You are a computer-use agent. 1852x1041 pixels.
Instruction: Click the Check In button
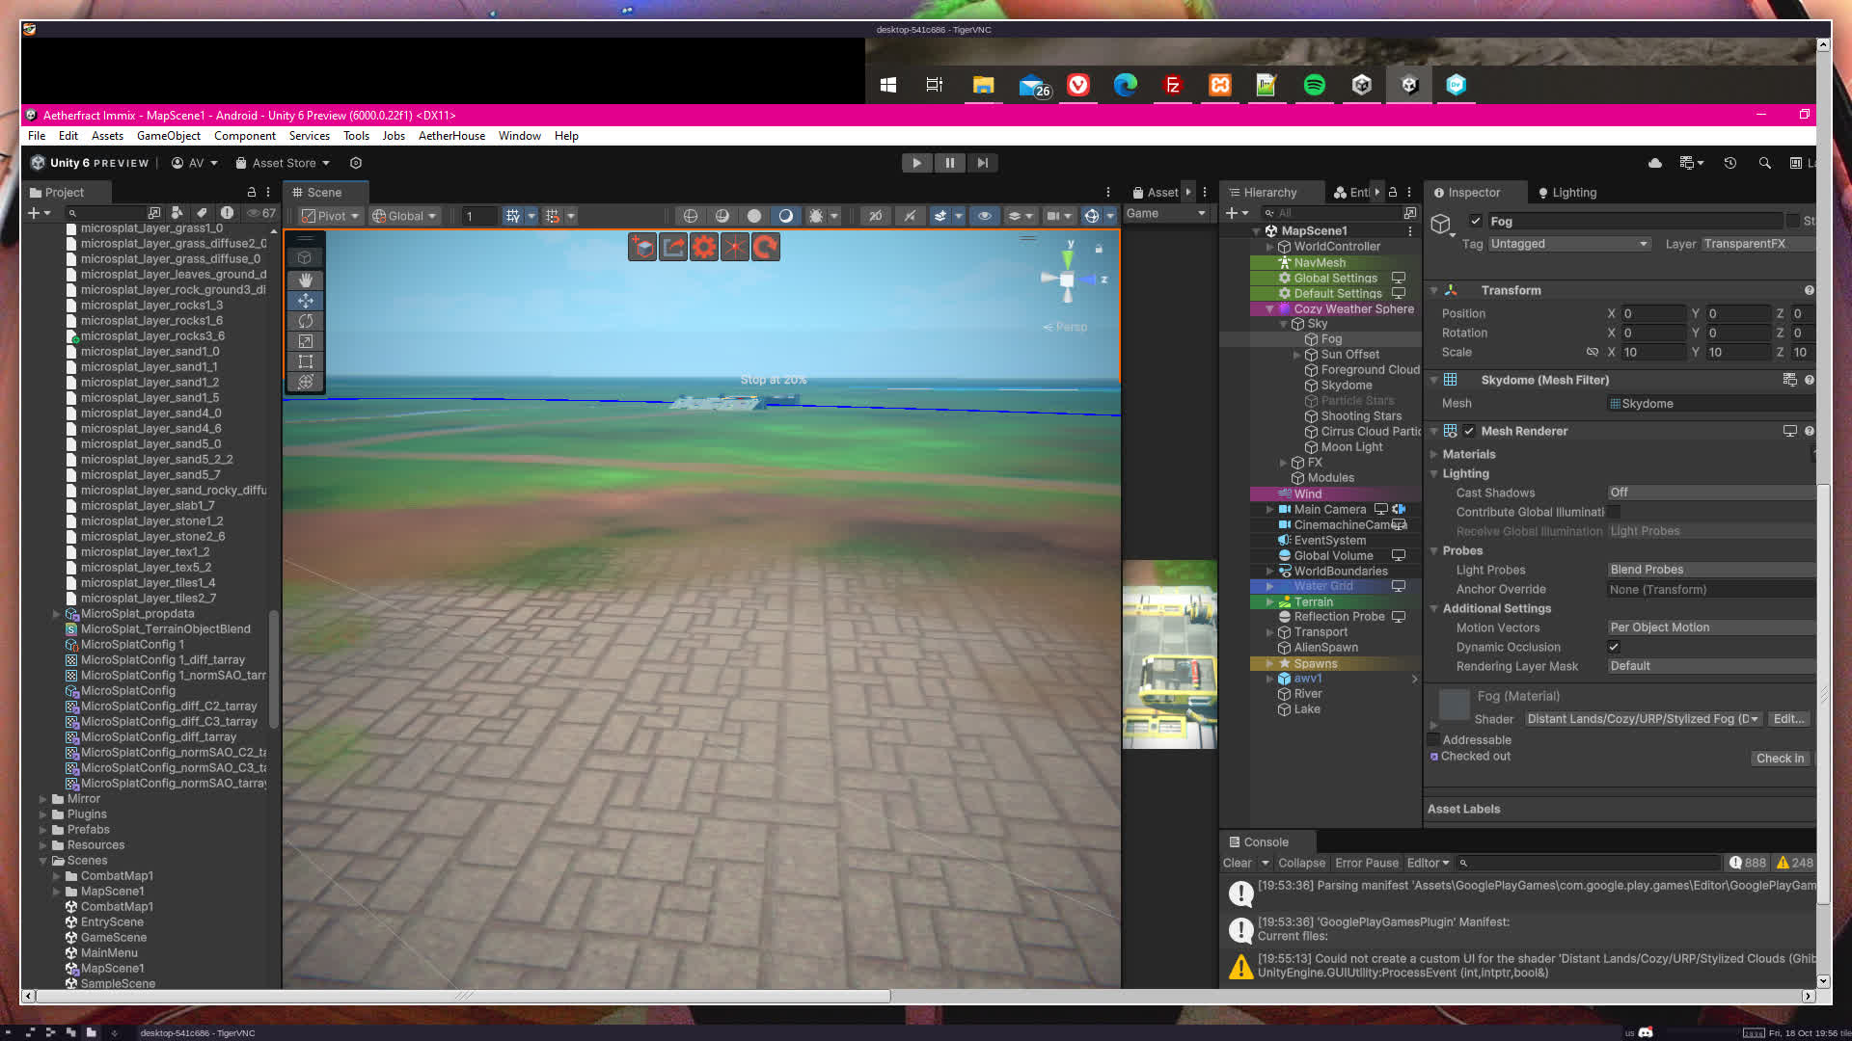tap(1780, 759)
